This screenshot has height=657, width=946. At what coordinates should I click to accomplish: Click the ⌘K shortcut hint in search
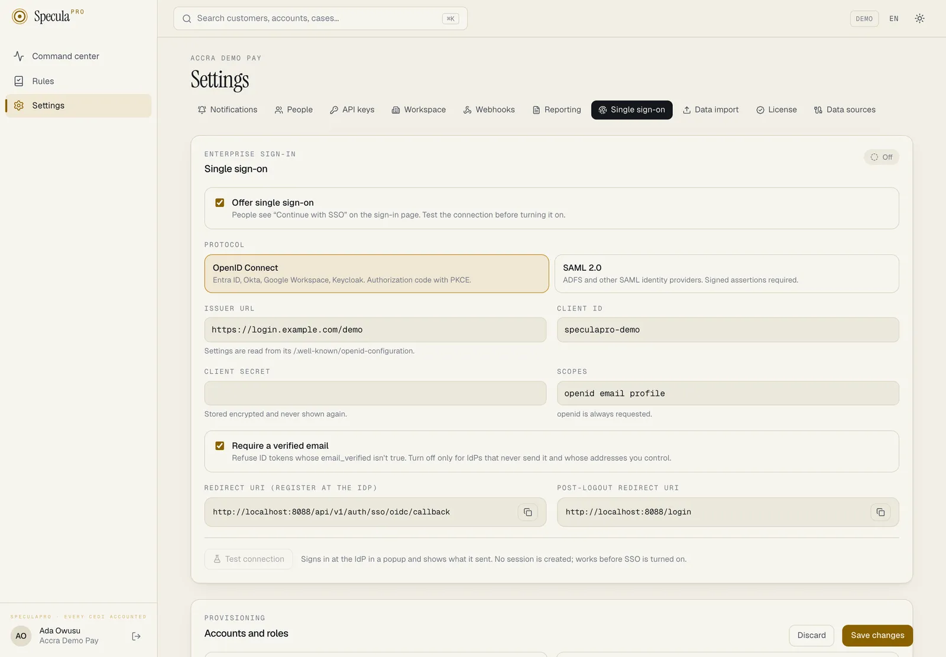pyautogui.click(x=451, y=19)
